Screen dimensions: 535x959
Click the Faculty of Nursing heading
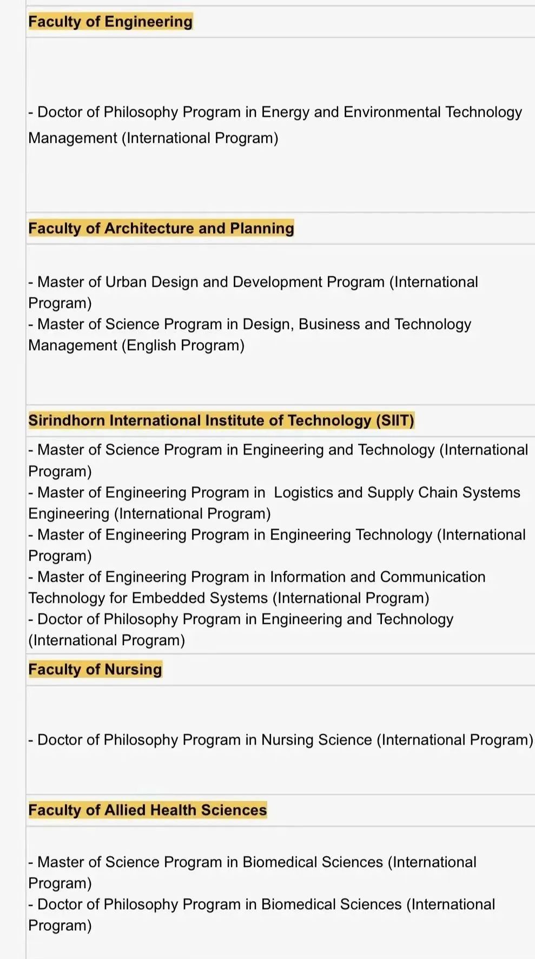[x=95, y=669]
